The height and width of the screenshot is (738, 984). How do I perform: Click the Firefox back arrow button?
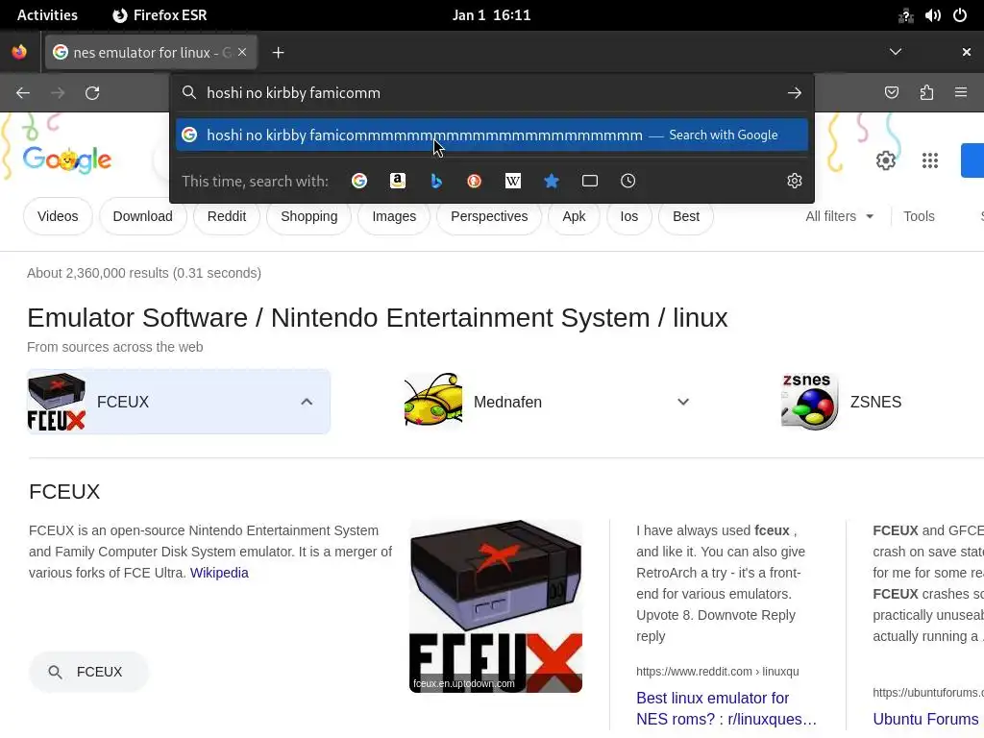[x=23, y=93]
